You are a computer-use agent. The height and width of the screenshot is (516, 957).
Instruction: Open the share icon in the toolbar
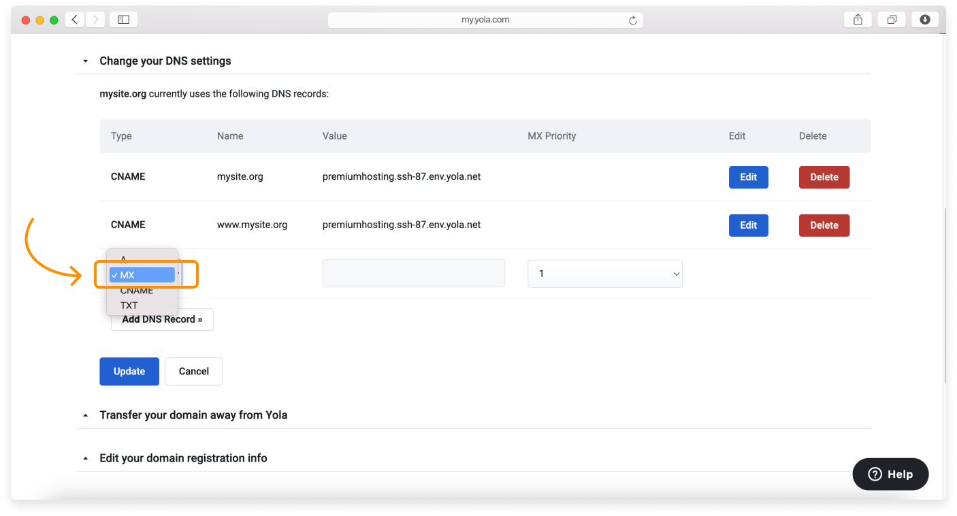pos(857,19)
